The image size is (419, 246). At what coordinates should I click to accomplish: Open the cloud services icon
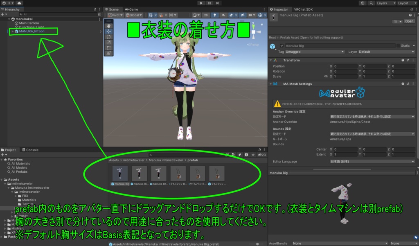20,3
